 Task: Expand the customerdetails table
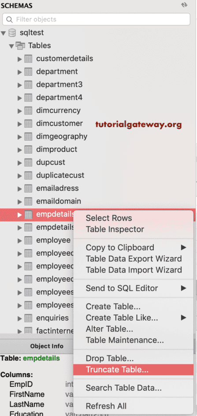[x=19, y=59]
